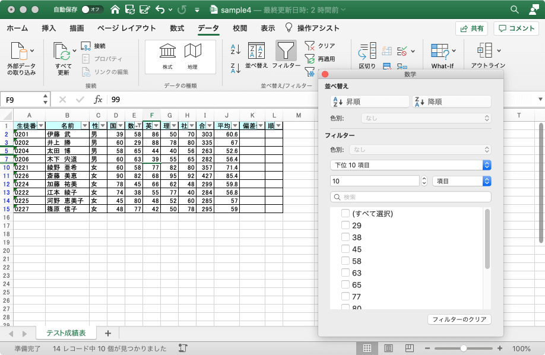Open the Outline (アウトライン) icon

coord(485,50)
